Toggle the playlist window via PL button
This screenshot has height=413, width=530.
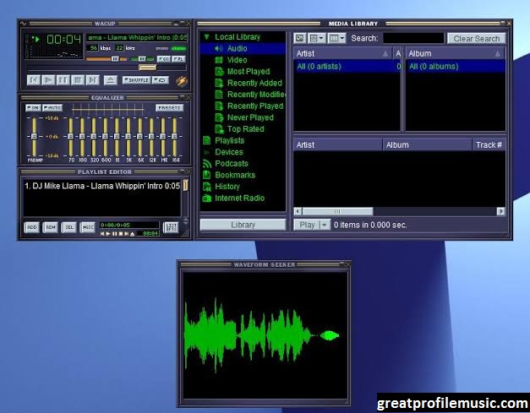point(178,59)
